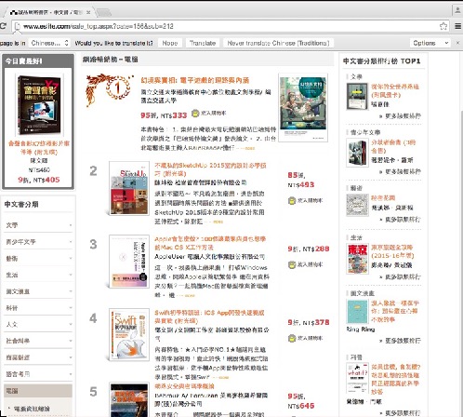Viewport: 463px width, 417px height.
Task: Open today's featured 會聲會影X7 title link
Action: pos(39,148)
